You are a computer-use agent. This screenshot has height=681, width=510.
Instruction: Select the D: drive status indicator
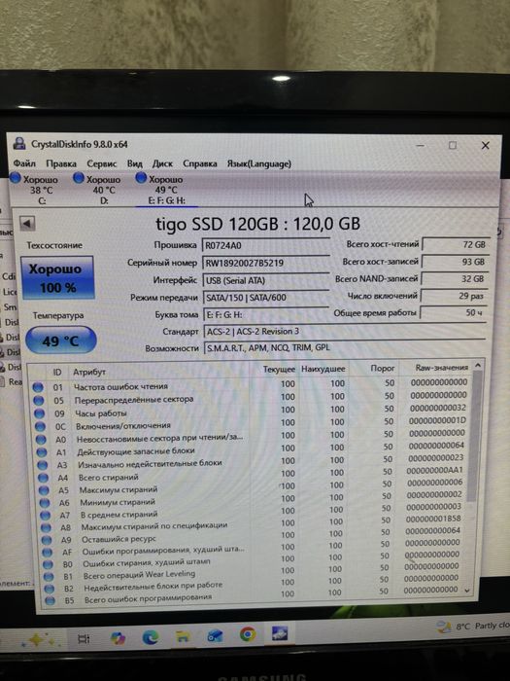click(97, 190)
